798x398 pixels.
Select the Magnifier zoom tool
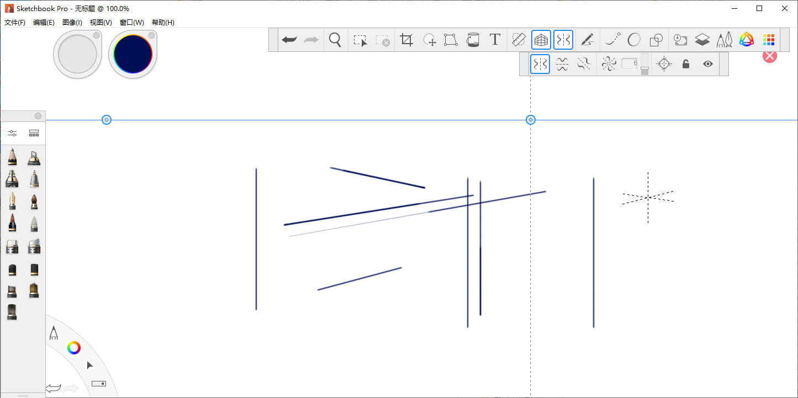335,39
